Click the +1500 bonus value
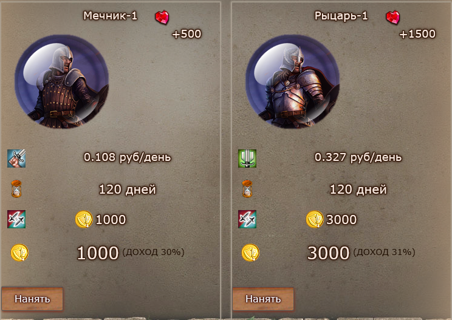Screen dimensions: 452x320 pyautogui.click(x=417, y=34)
